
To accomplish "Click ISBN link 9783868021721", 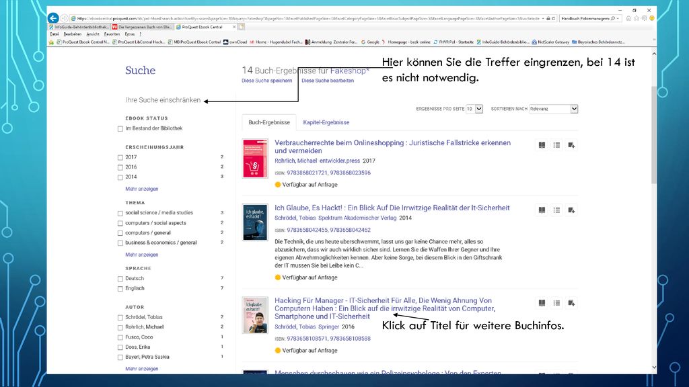I will click(x=307, y=173).
